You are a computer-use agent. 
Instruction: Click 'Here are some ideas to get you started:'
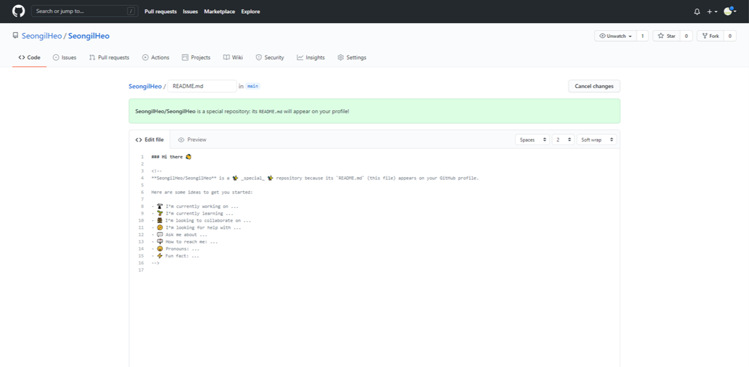click(x=202, y=192)
